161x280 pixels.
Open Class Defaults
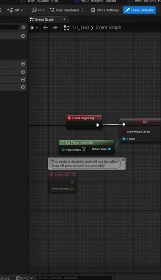pos(139,10)
